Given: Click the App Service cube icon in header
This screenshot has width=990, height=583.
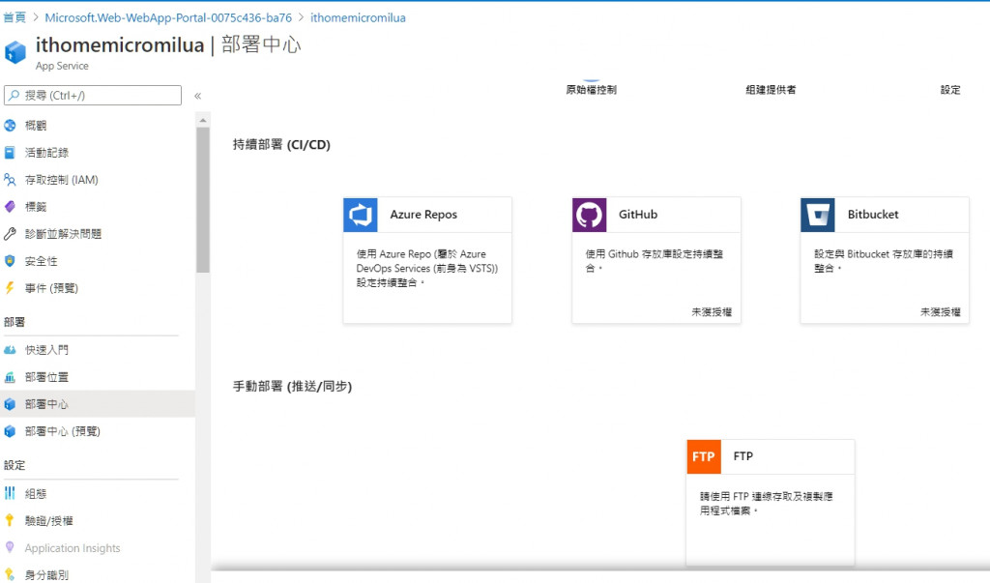Looking at the screenshot, I should tap(15, 52).
